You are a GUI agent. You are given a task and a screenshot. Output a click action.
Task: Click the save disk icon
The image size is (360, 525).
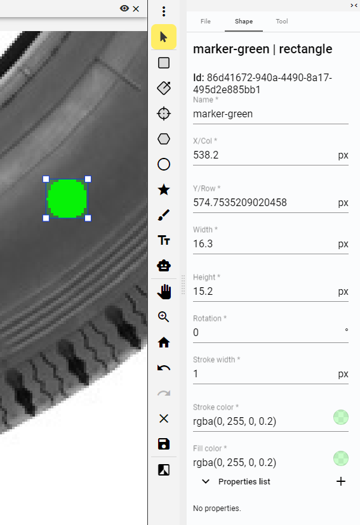164,444
